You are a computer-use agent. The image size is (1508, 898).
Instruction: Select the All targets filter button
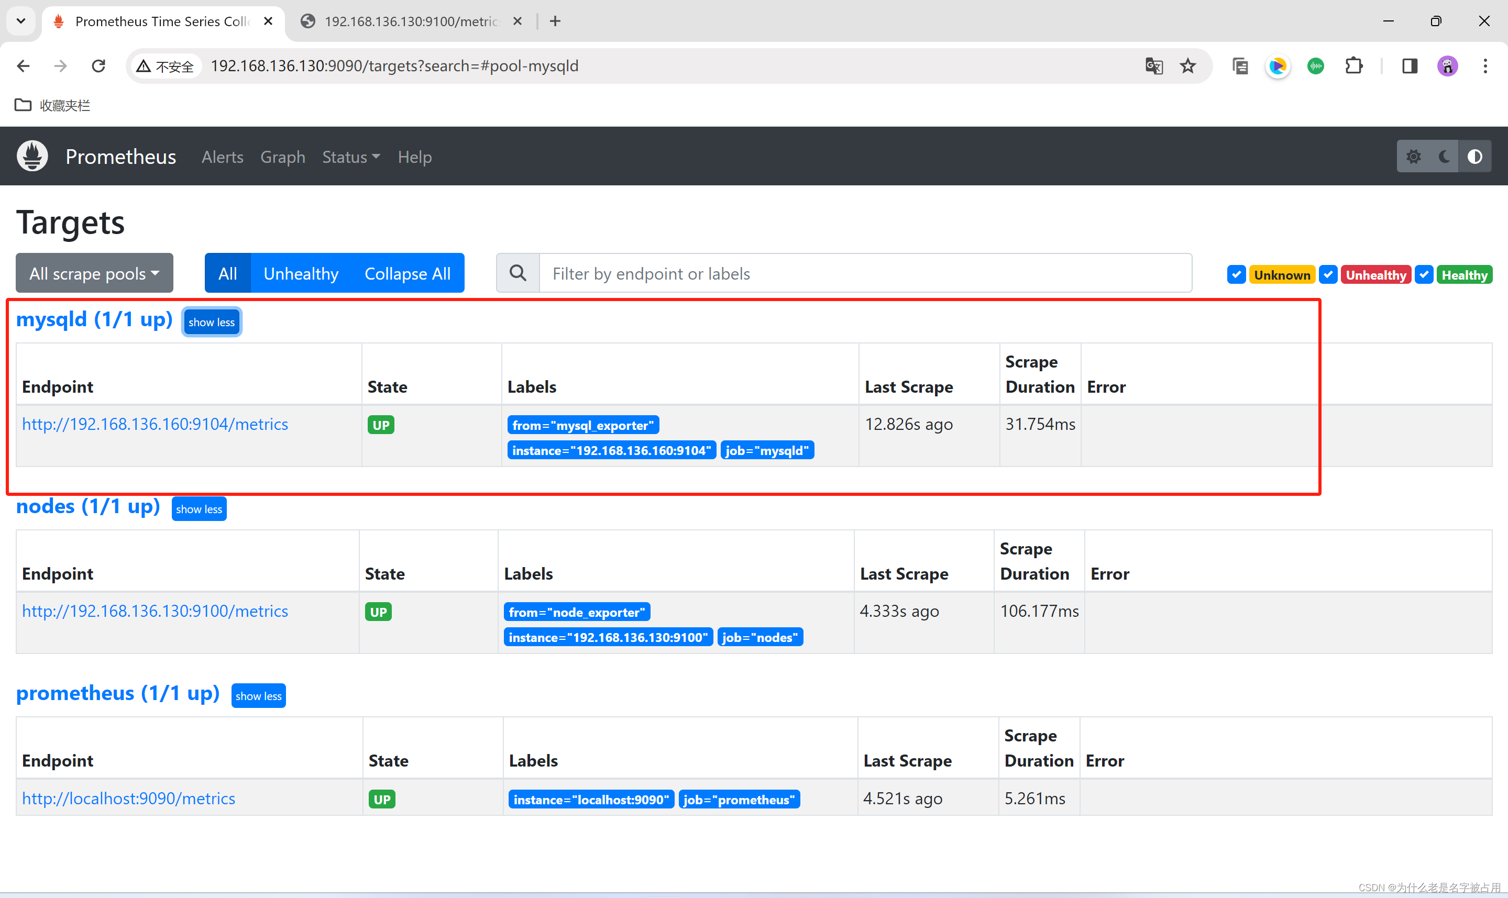[227, 273]
